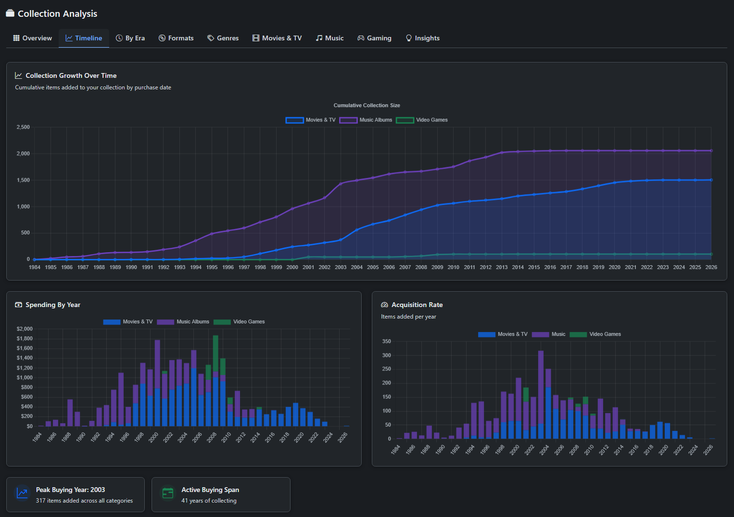Click the tag icon on the Genres tab

[x=210, y=38]
